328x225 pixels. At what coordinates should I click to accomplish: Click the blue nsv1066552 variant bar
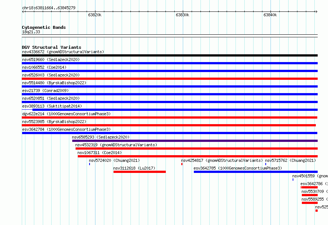[170, 71]
